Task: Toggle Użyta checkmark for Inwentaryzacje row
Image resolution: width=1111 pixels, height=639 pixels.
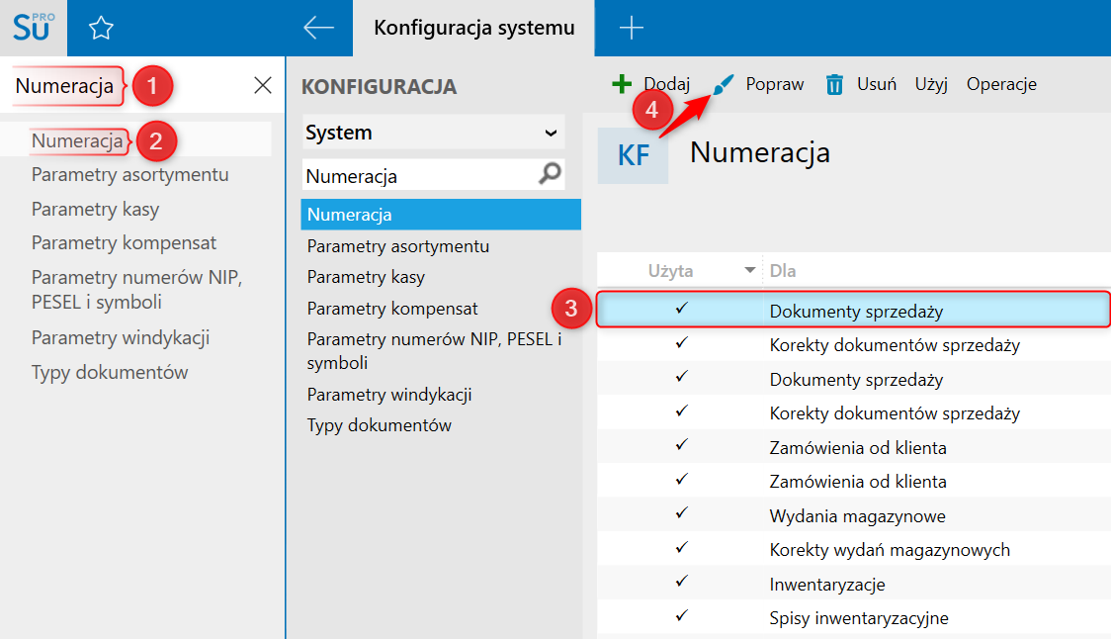Action: coord(681,583)
